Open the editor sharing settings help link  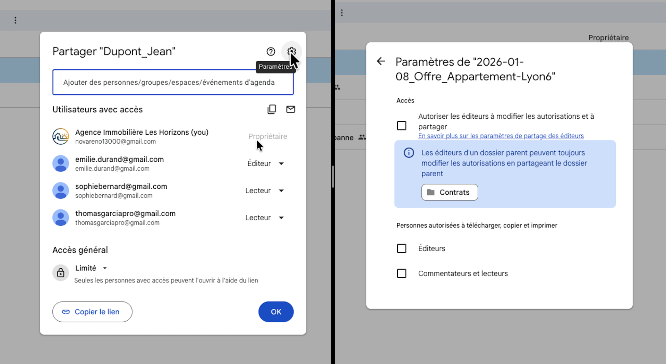(501, 136)
